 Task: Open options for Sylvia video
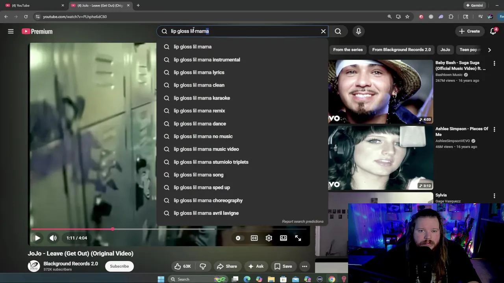click(494, 195)
